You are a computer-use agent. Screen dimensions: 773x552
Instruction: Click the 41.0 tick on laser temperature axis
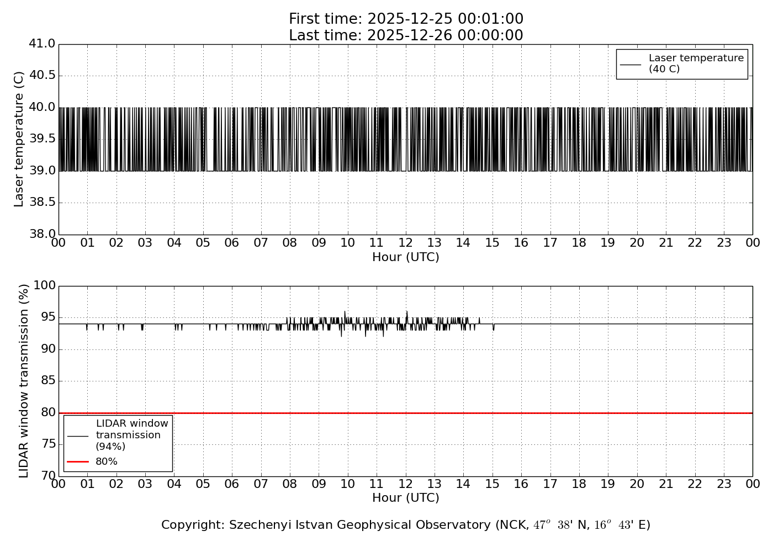(42, 44)
